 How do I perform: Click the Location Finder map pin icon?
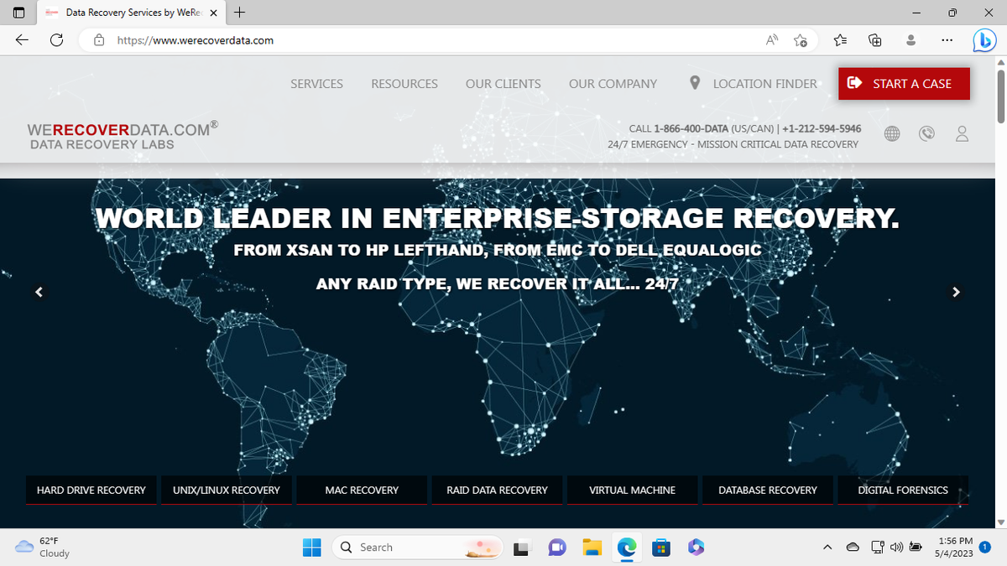coord(694,83)
